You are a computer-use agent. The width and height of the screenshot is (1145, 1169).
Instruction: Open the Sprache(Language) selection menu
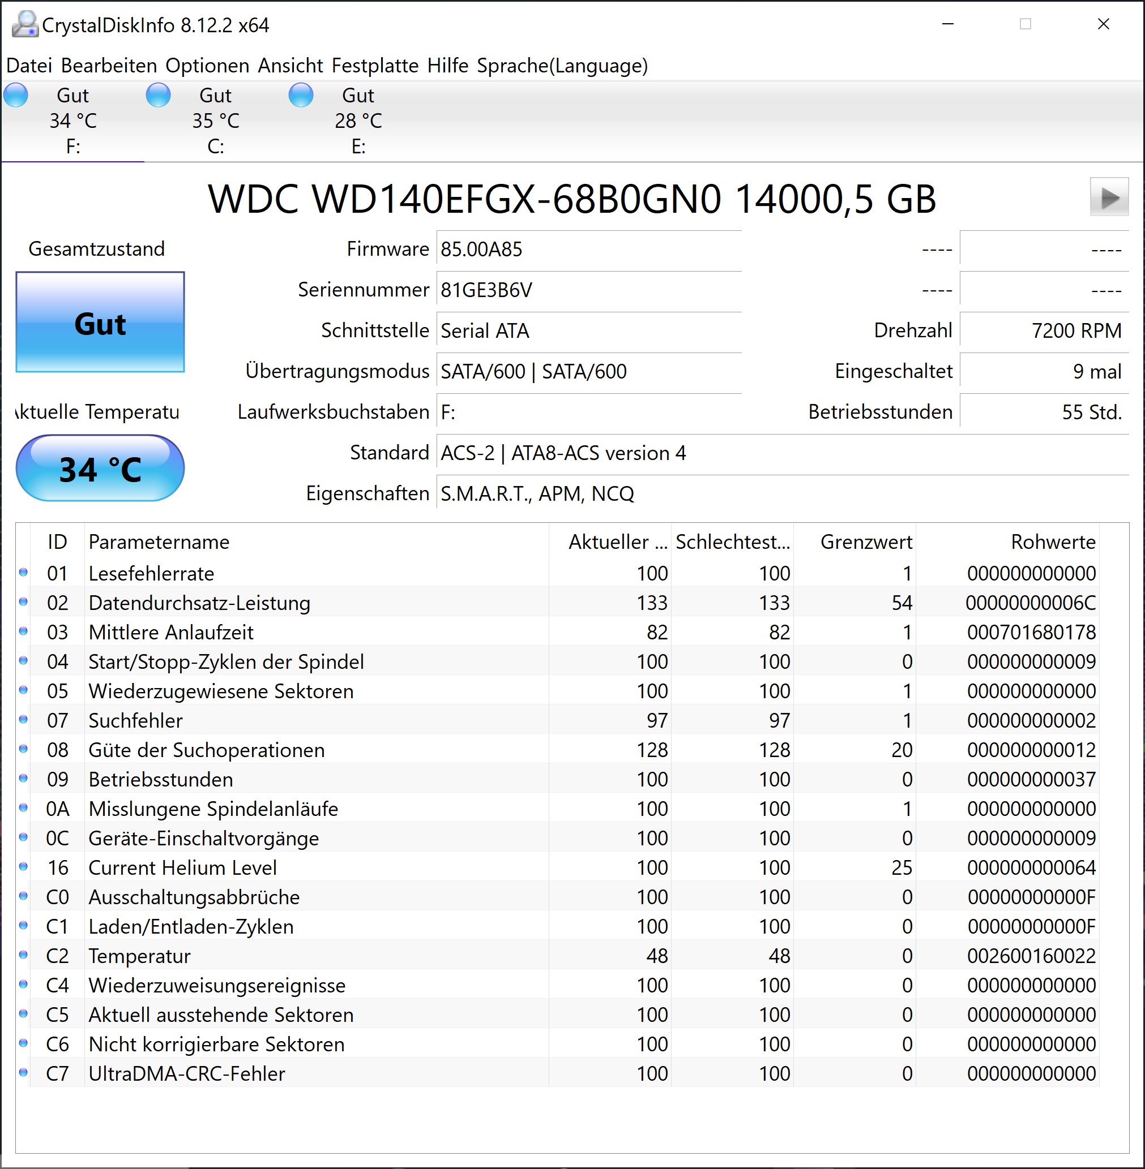pos(563,66)
